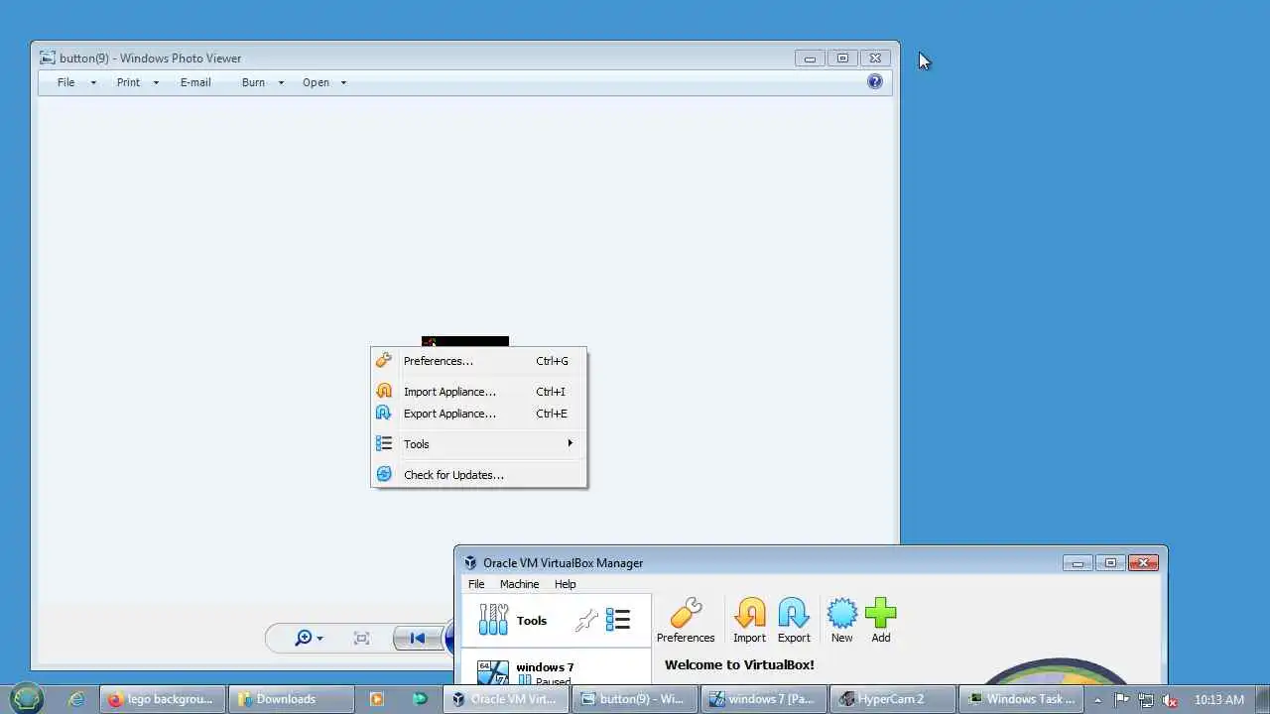Open the zoom magnifier control in Photo Viewer
1270x714 pixels.
tap(309, 638)
